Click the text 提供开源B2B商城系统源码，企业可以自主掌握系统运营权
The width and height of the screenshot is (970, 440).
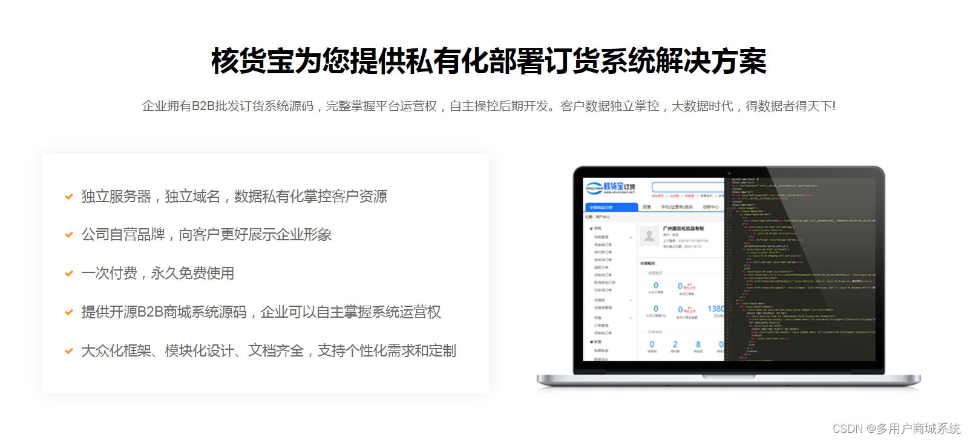click(261, 312)
